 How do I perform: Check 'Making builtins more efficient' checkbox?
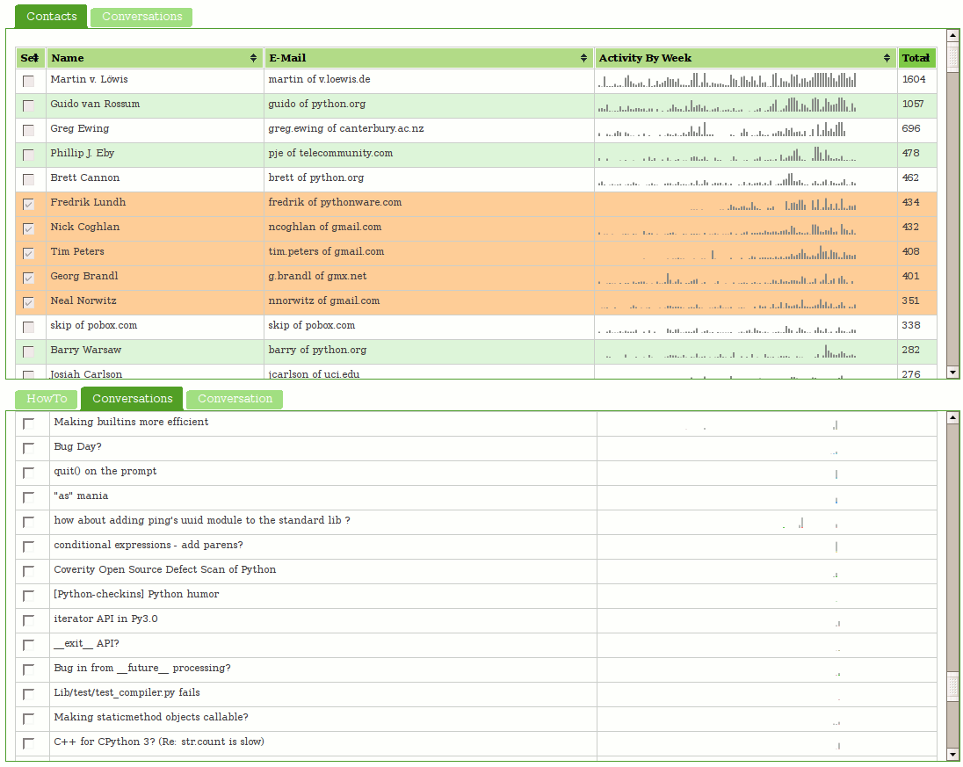[x=28, y=423]
